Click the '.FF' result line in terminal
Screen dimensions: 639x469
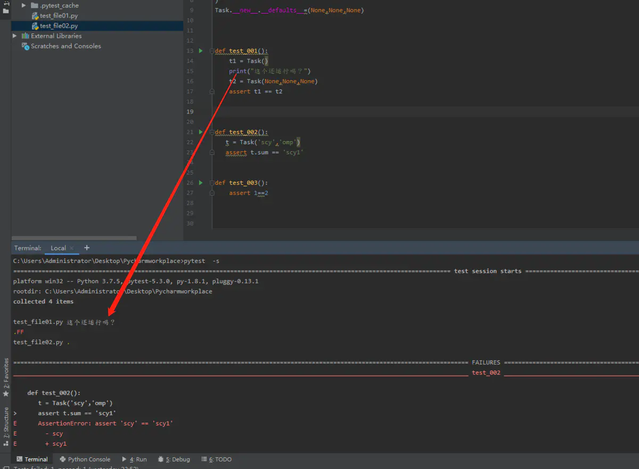(x=19, y=332)
